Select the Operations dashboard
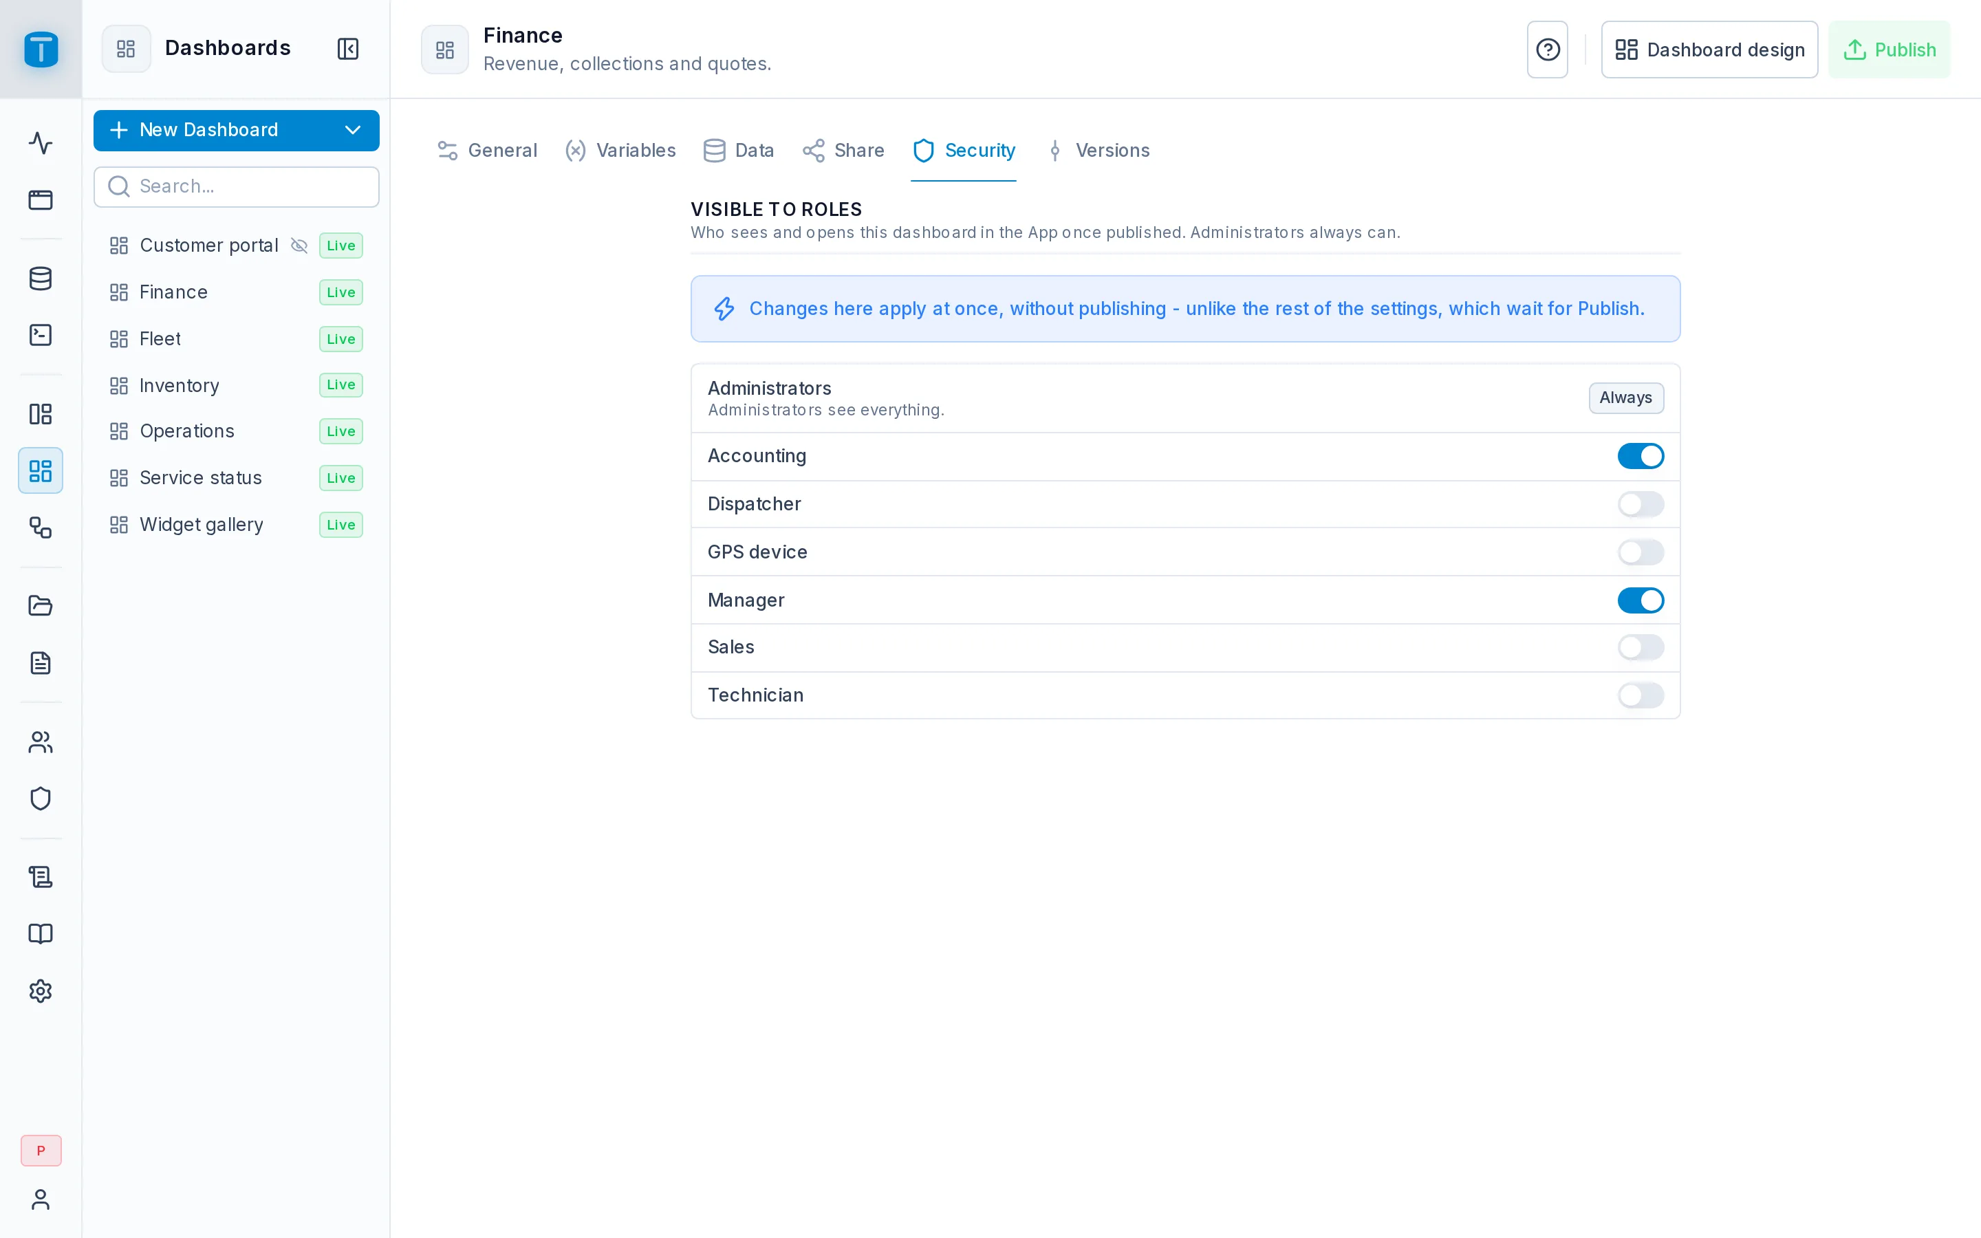The image size is (1981, 1238). pos(237,431)
